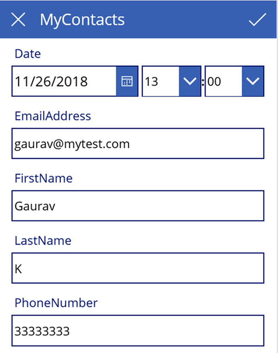
Task: Select the minute value 00 box
Action: click(223, 82)
